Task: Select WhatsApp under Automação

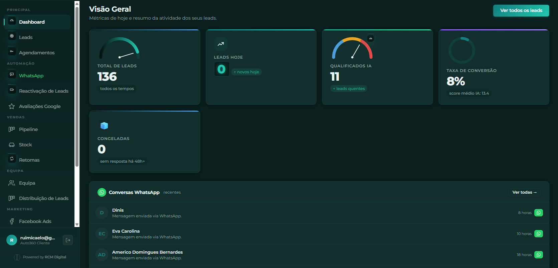Action: [x=37, y=76]
